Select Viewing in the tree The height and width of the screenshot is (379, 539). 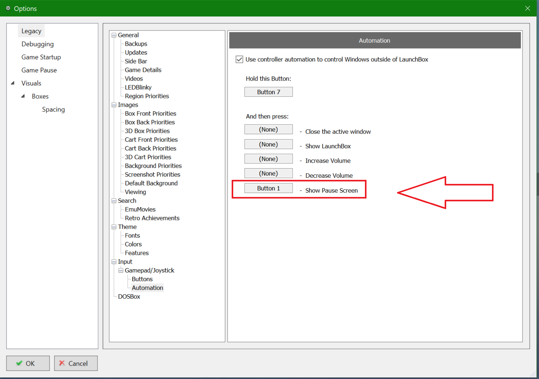[135, 192]
